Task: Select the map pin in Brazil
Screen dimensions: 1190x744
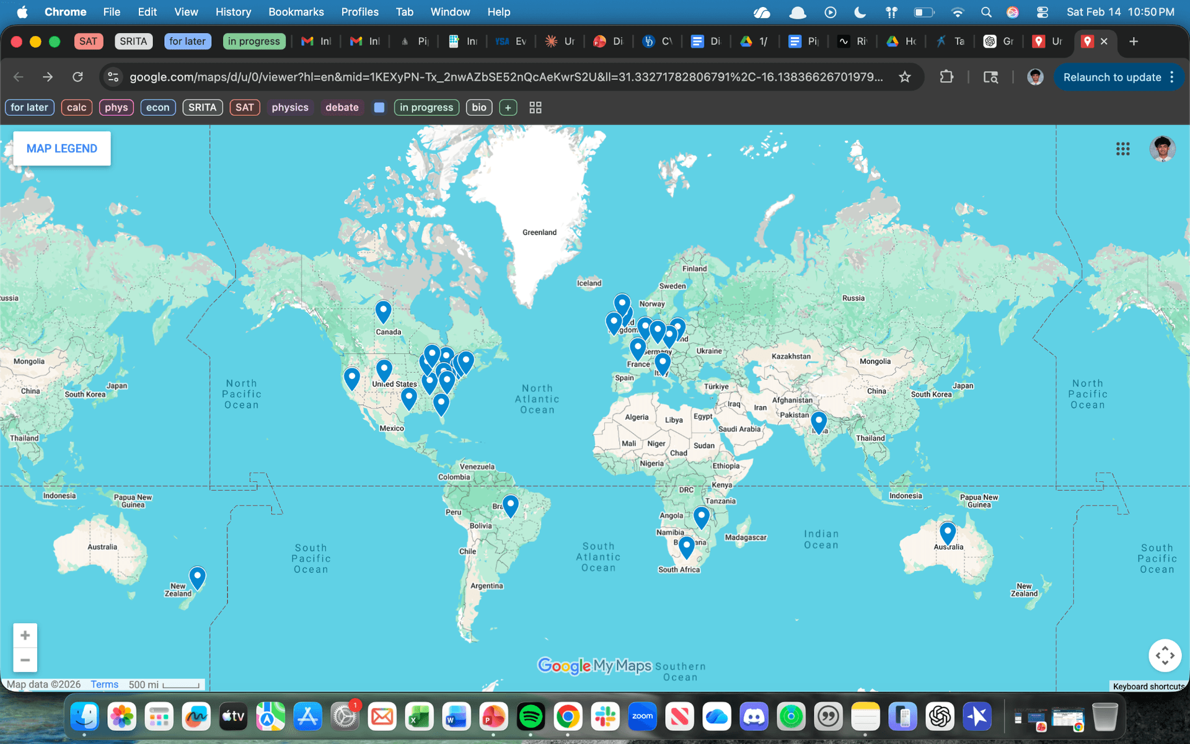Action: (x=510, y=507)
